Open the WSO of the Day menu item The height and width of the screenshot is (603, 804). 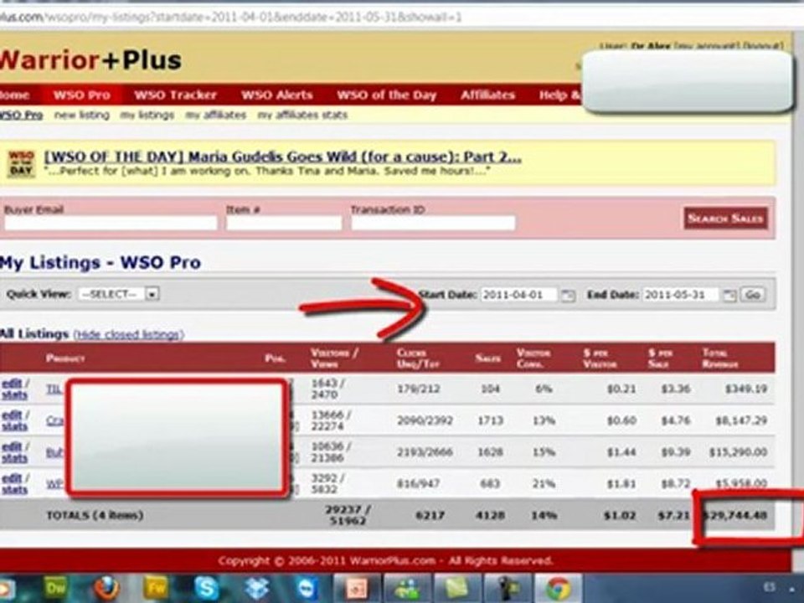(x=387, y=95)
